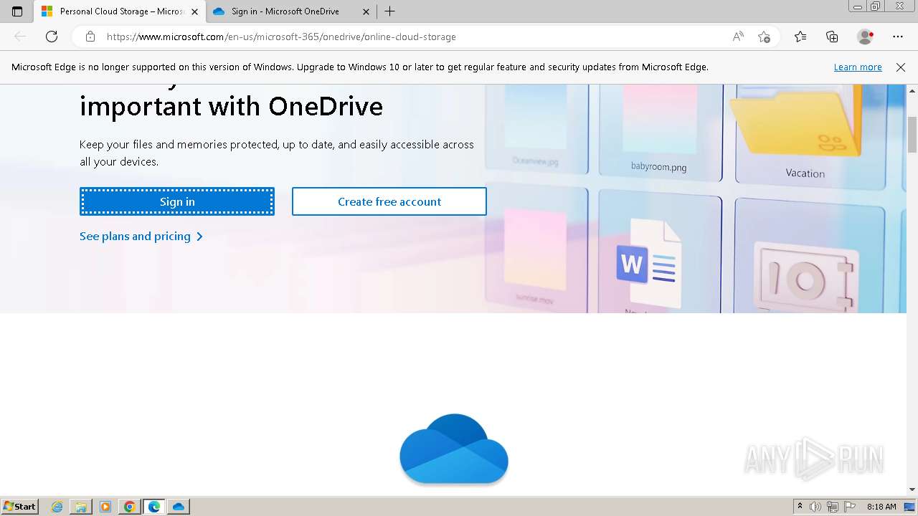This screenshot has height=516, width=918.
Task: Select the Microsoft Edge taskbar icon
Action: pyautogui.click(x=154, y=507)
